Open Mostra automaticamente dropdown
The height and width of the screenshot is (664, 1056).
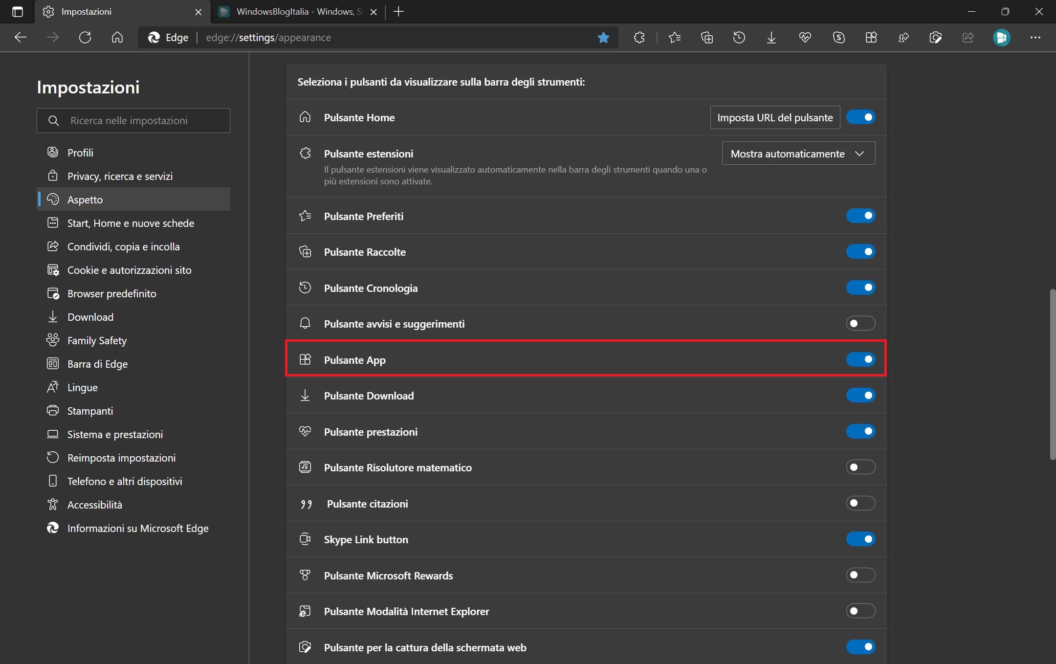pos(798,154)
